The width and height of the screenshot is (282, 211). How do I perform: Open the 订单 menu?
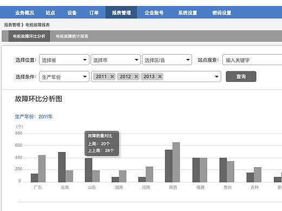pos(94,12)
